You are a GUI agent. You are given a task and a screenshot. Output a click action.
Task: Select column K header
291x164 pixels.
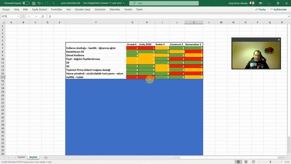194,22
